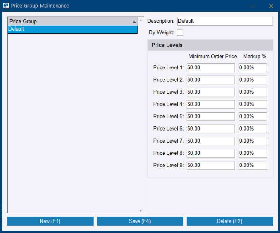Click Price Level 5 minimum order price field
The height and width of the screenshot is (233, 280).
[x=211, y=116]
